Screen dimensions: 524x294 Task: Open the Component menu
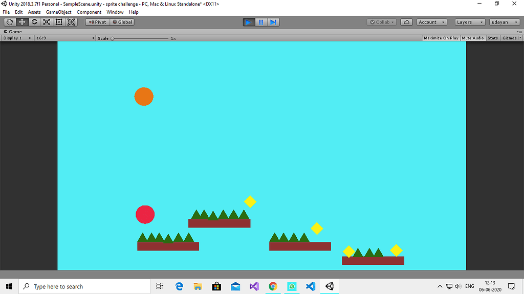click(89, 12)
